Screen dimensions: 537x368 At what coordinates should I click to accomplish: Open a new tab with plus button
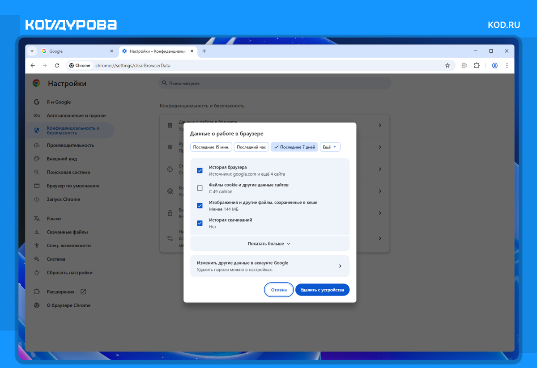click(x=204, y=51)
